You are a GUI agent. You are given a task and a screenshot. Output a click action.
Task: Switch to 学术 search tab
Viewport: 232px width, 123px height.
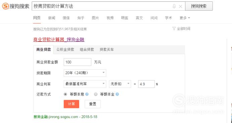tap(169, 18)
